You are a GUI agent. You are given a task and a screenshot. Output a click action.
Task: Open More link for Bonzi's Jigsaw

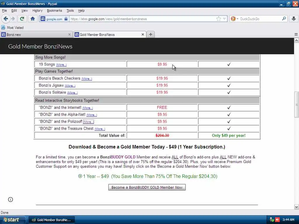(x=70, y=86)
